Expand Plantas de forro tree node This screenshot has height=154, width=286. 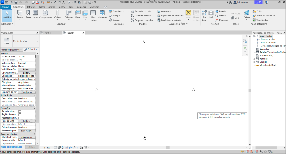(x=257, y=43)
